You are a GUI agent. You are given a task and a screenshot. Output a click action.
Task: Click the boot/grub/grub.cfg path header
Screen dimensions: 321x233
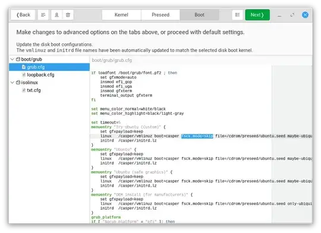[x=112, y=61]
